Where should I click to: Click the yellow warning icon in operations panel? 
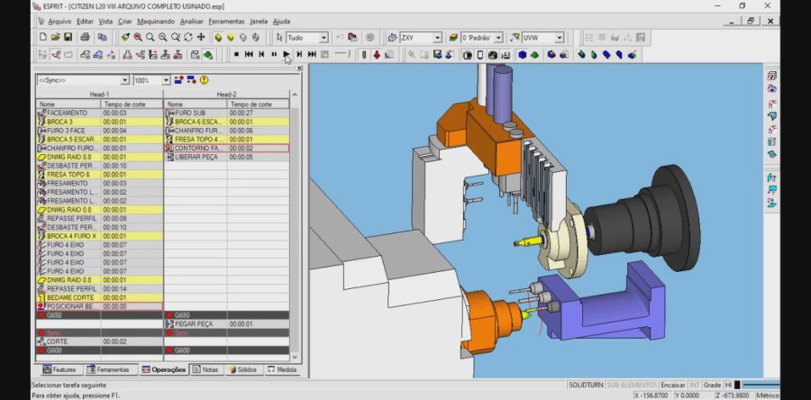(204, 80)
